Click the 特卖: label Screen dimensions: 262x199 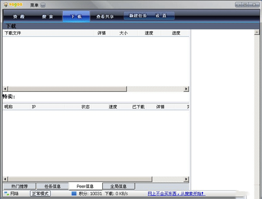tap(9, 96)
